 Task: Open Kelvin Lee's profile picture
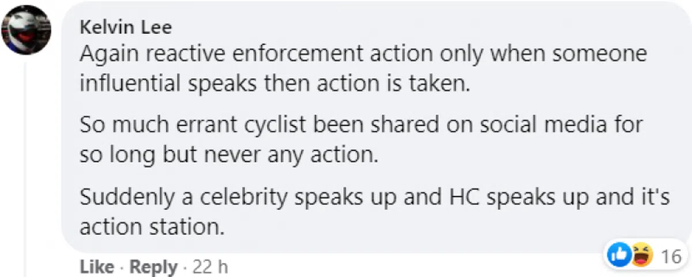27,30
